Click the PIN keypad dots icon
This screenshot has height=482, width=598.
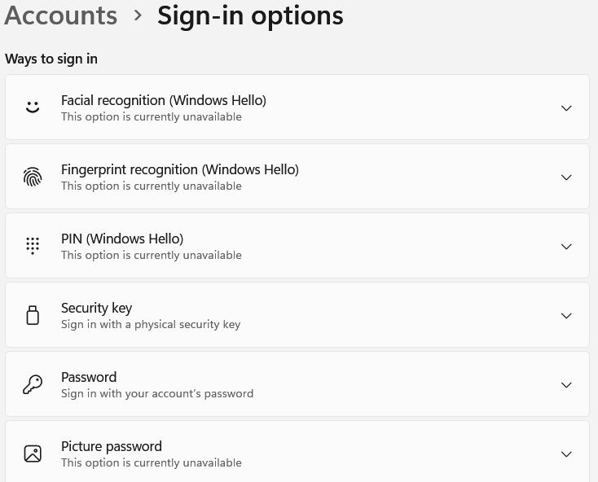pos(33,246)
